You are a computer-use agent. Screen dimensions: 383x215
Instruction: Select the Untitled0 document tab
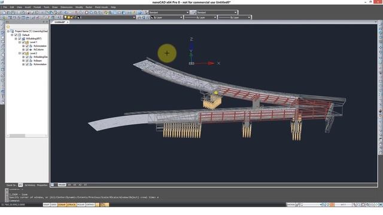pos(60,22)
